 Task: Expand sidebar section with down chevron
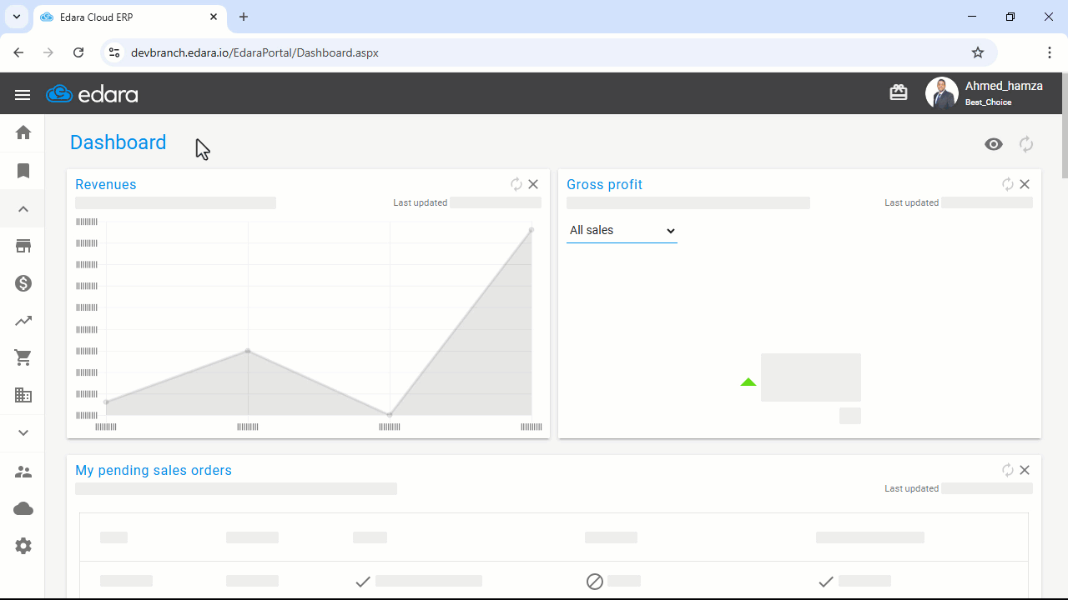point(23,432)
